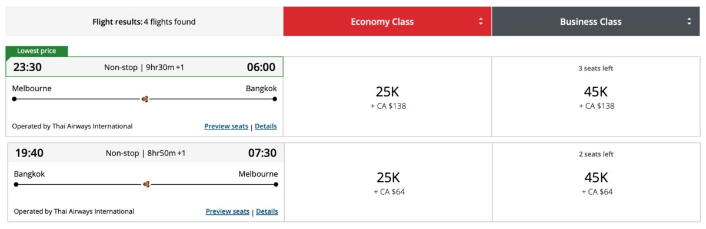706x229 pixels.
Task: View Details for the 19:40 Bangkok flight
Action: [267, 211]
